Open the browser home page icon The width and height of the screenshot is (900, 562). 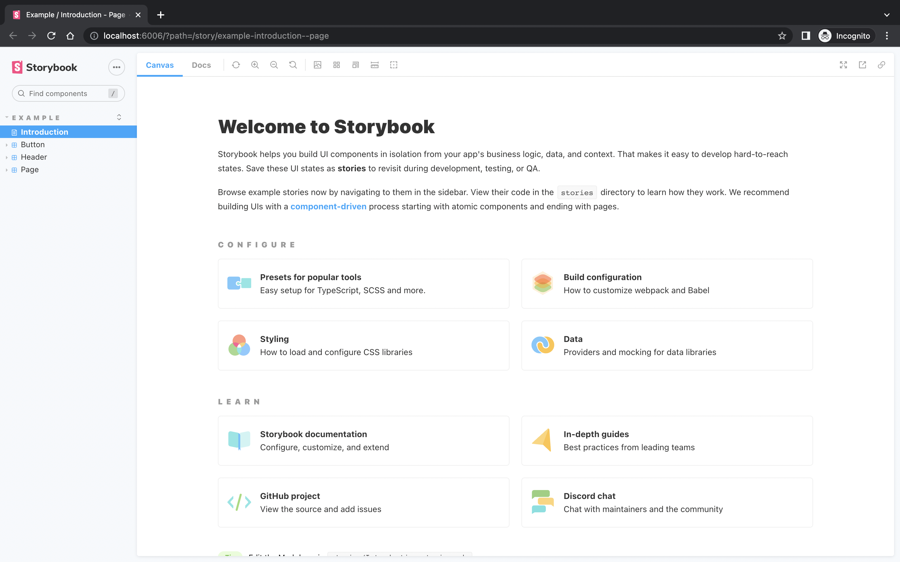click(x=70, y=36)
